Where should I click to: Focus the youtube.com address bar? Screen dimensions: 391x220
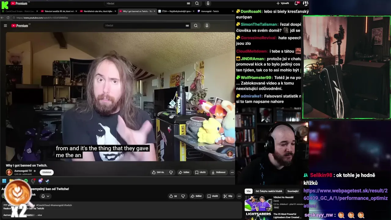[122, 18]
